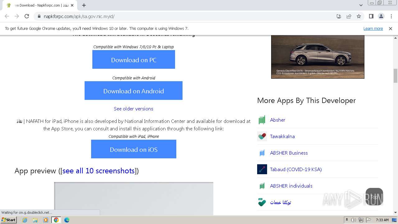The height and width of the screenshot is (224, 398).
Task: Open the see all 10 screenshots link
Action: coord(99,171)
